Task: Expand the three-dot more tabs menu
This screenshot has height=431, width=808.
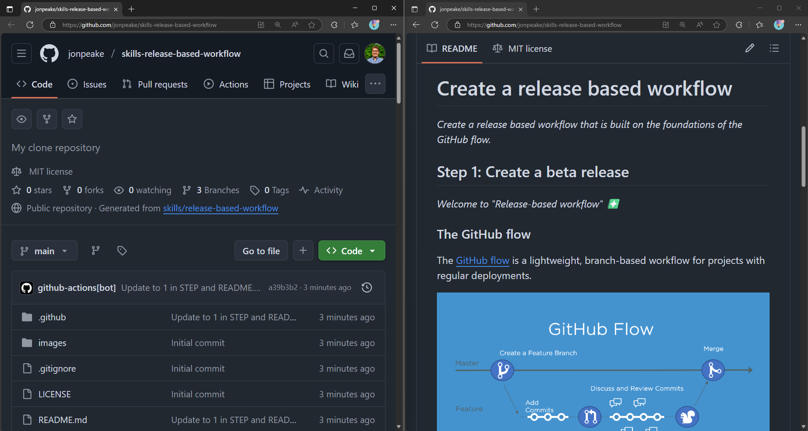Action: click(x=375, y=84)
